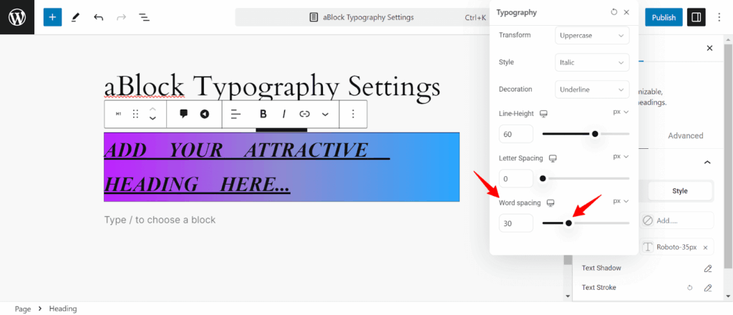This screenshot has width=733, height=315.
Task: Close the Typography popup
Action: point(626,12)
